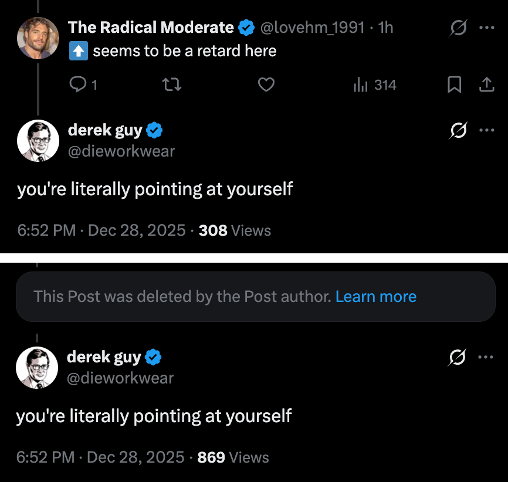Click The Radical Moderate's verified badge
The height and width of the screenshot is (482, 508).
(x=247, y=27)
